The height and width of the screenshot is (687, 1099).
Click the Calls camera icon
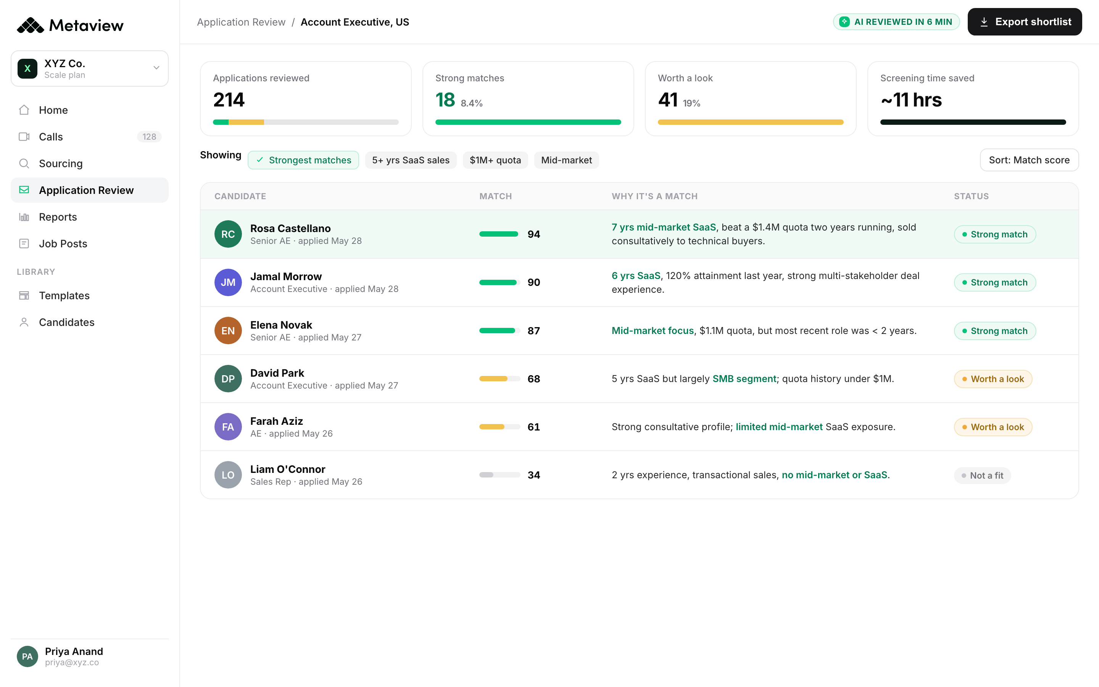(x=24, y=137)
